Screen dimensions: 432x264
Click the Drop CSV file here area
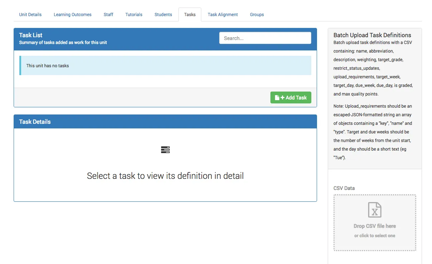[374, 226]
